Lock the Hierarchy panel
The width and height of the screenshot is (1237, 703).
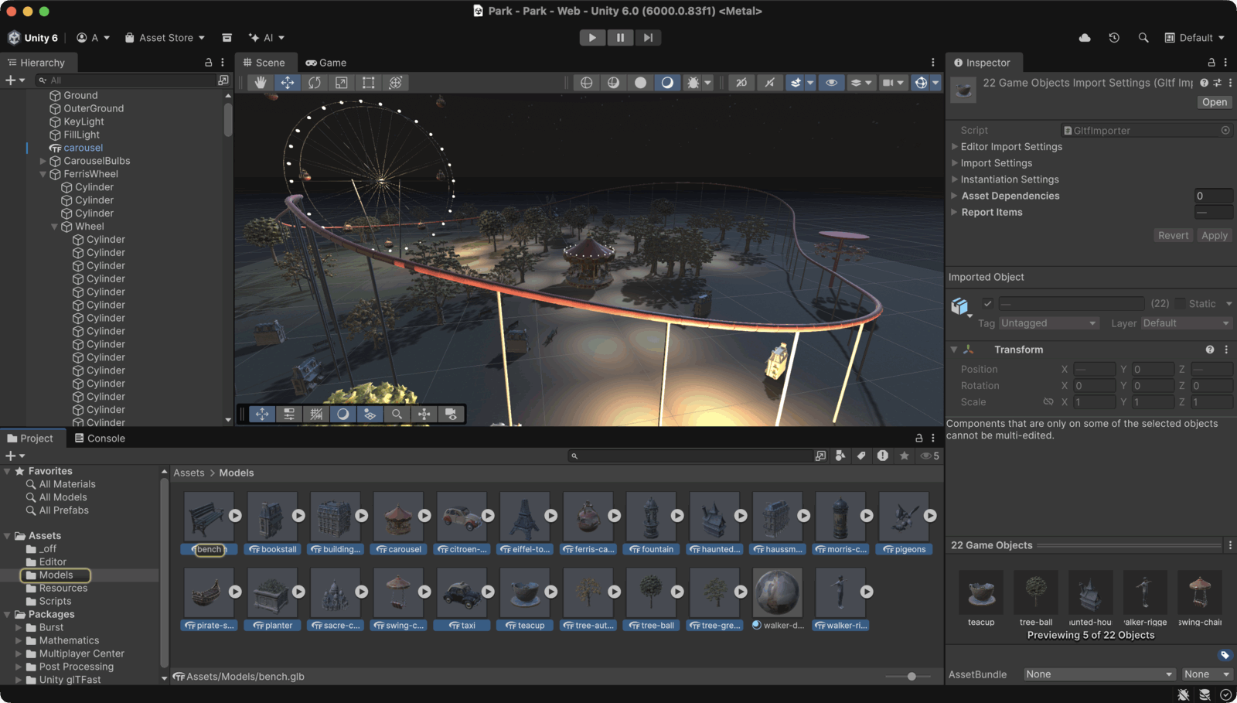tap(208, 63)
